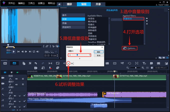Mute the 叠加1 overlay track
Screen dimensions: 170x112
(16, 84)
